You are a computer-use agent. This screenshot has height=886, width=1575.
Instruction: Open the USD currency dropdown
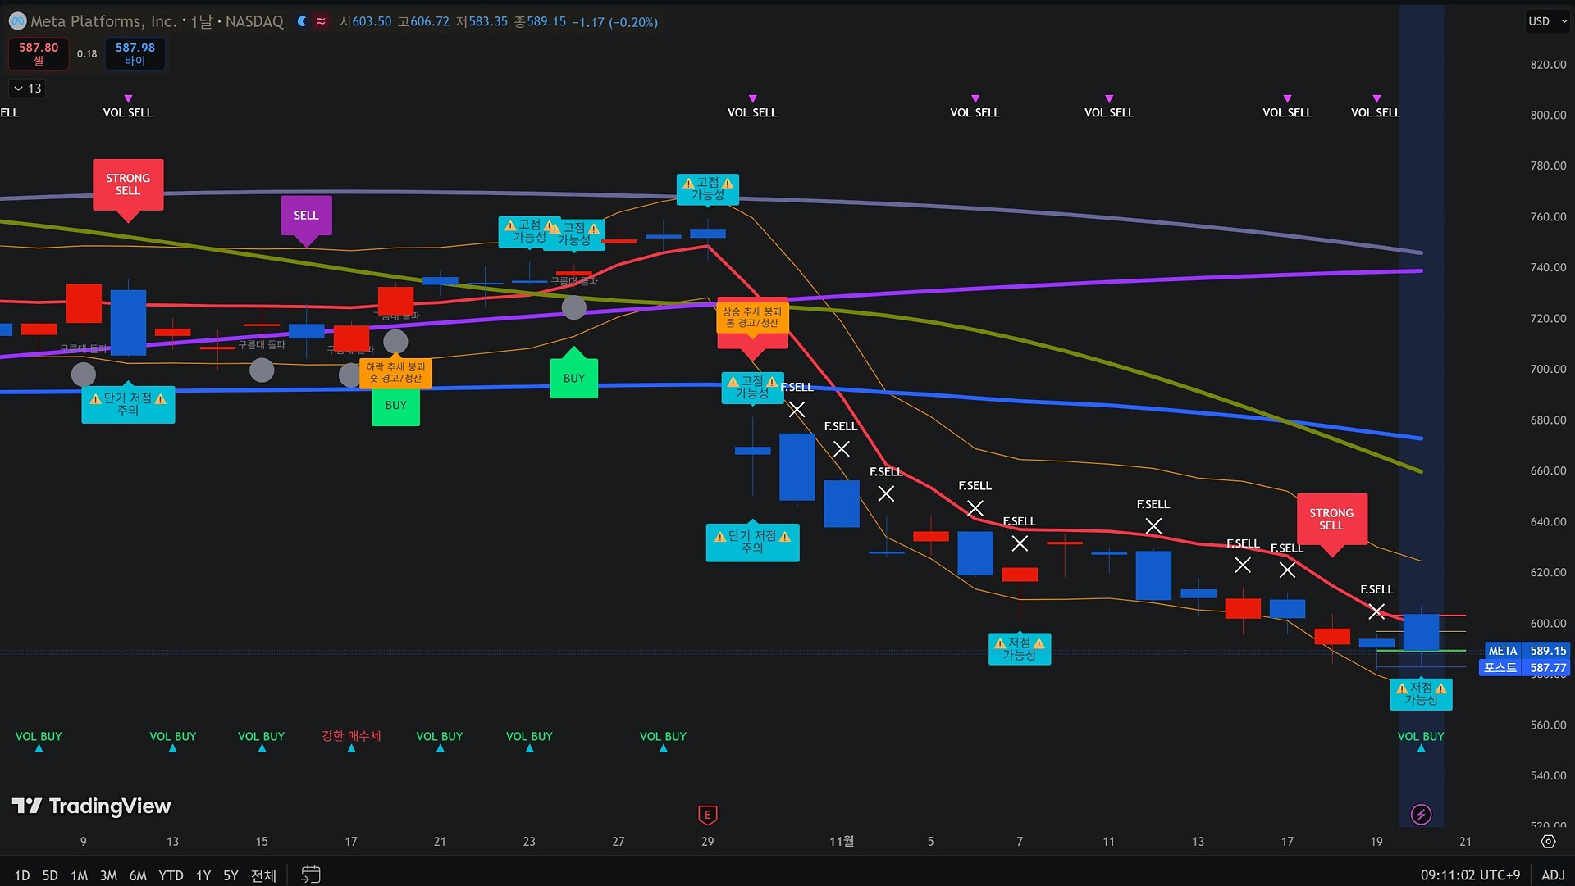click(x=1547, y=21)
